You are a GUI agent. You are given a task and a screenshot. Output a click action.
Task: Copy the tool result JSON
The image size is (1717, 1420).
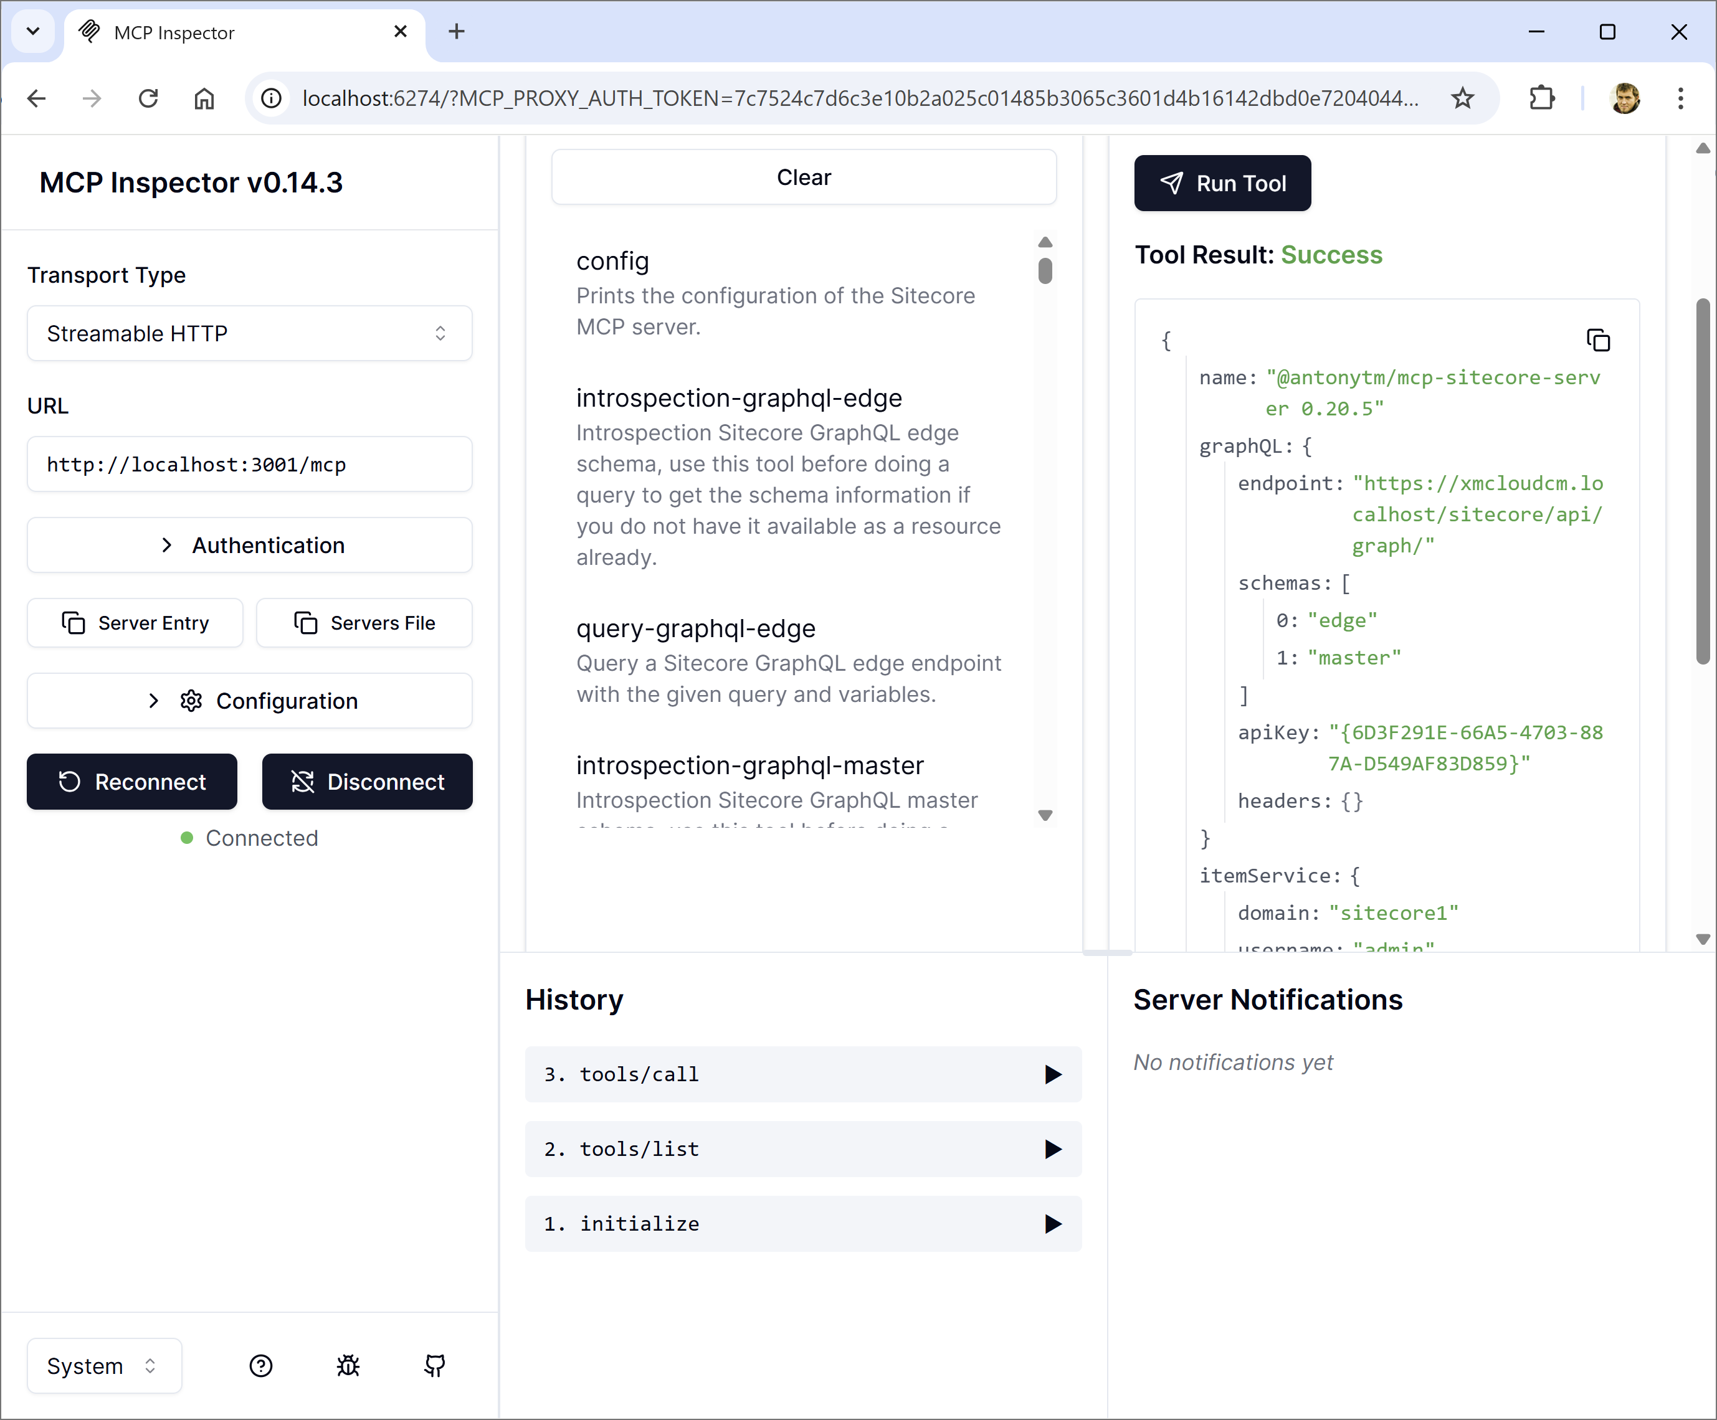(1599, 339)
